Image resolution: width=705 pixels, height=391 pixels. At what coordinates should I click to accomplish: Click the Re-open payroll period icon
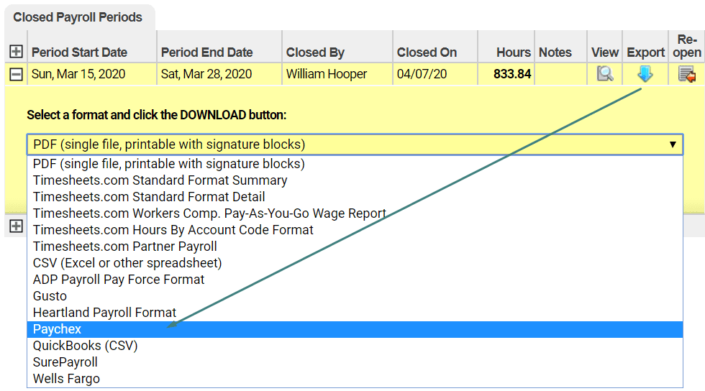pos(686,74)
